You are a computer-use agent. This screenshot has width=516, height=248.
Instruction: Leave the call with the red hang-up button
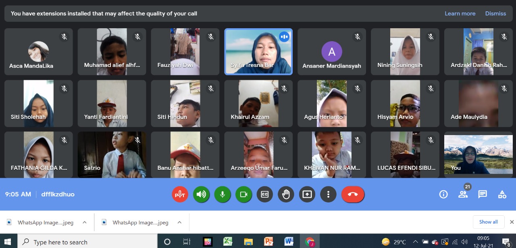(353, 194)
